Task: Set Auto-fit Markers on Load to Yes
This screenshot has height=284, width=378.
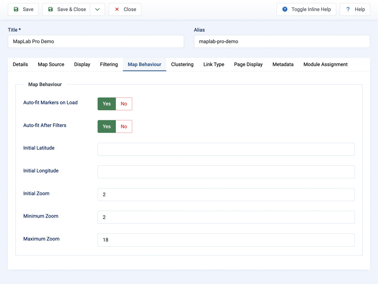Action: (x=107, y=104)
